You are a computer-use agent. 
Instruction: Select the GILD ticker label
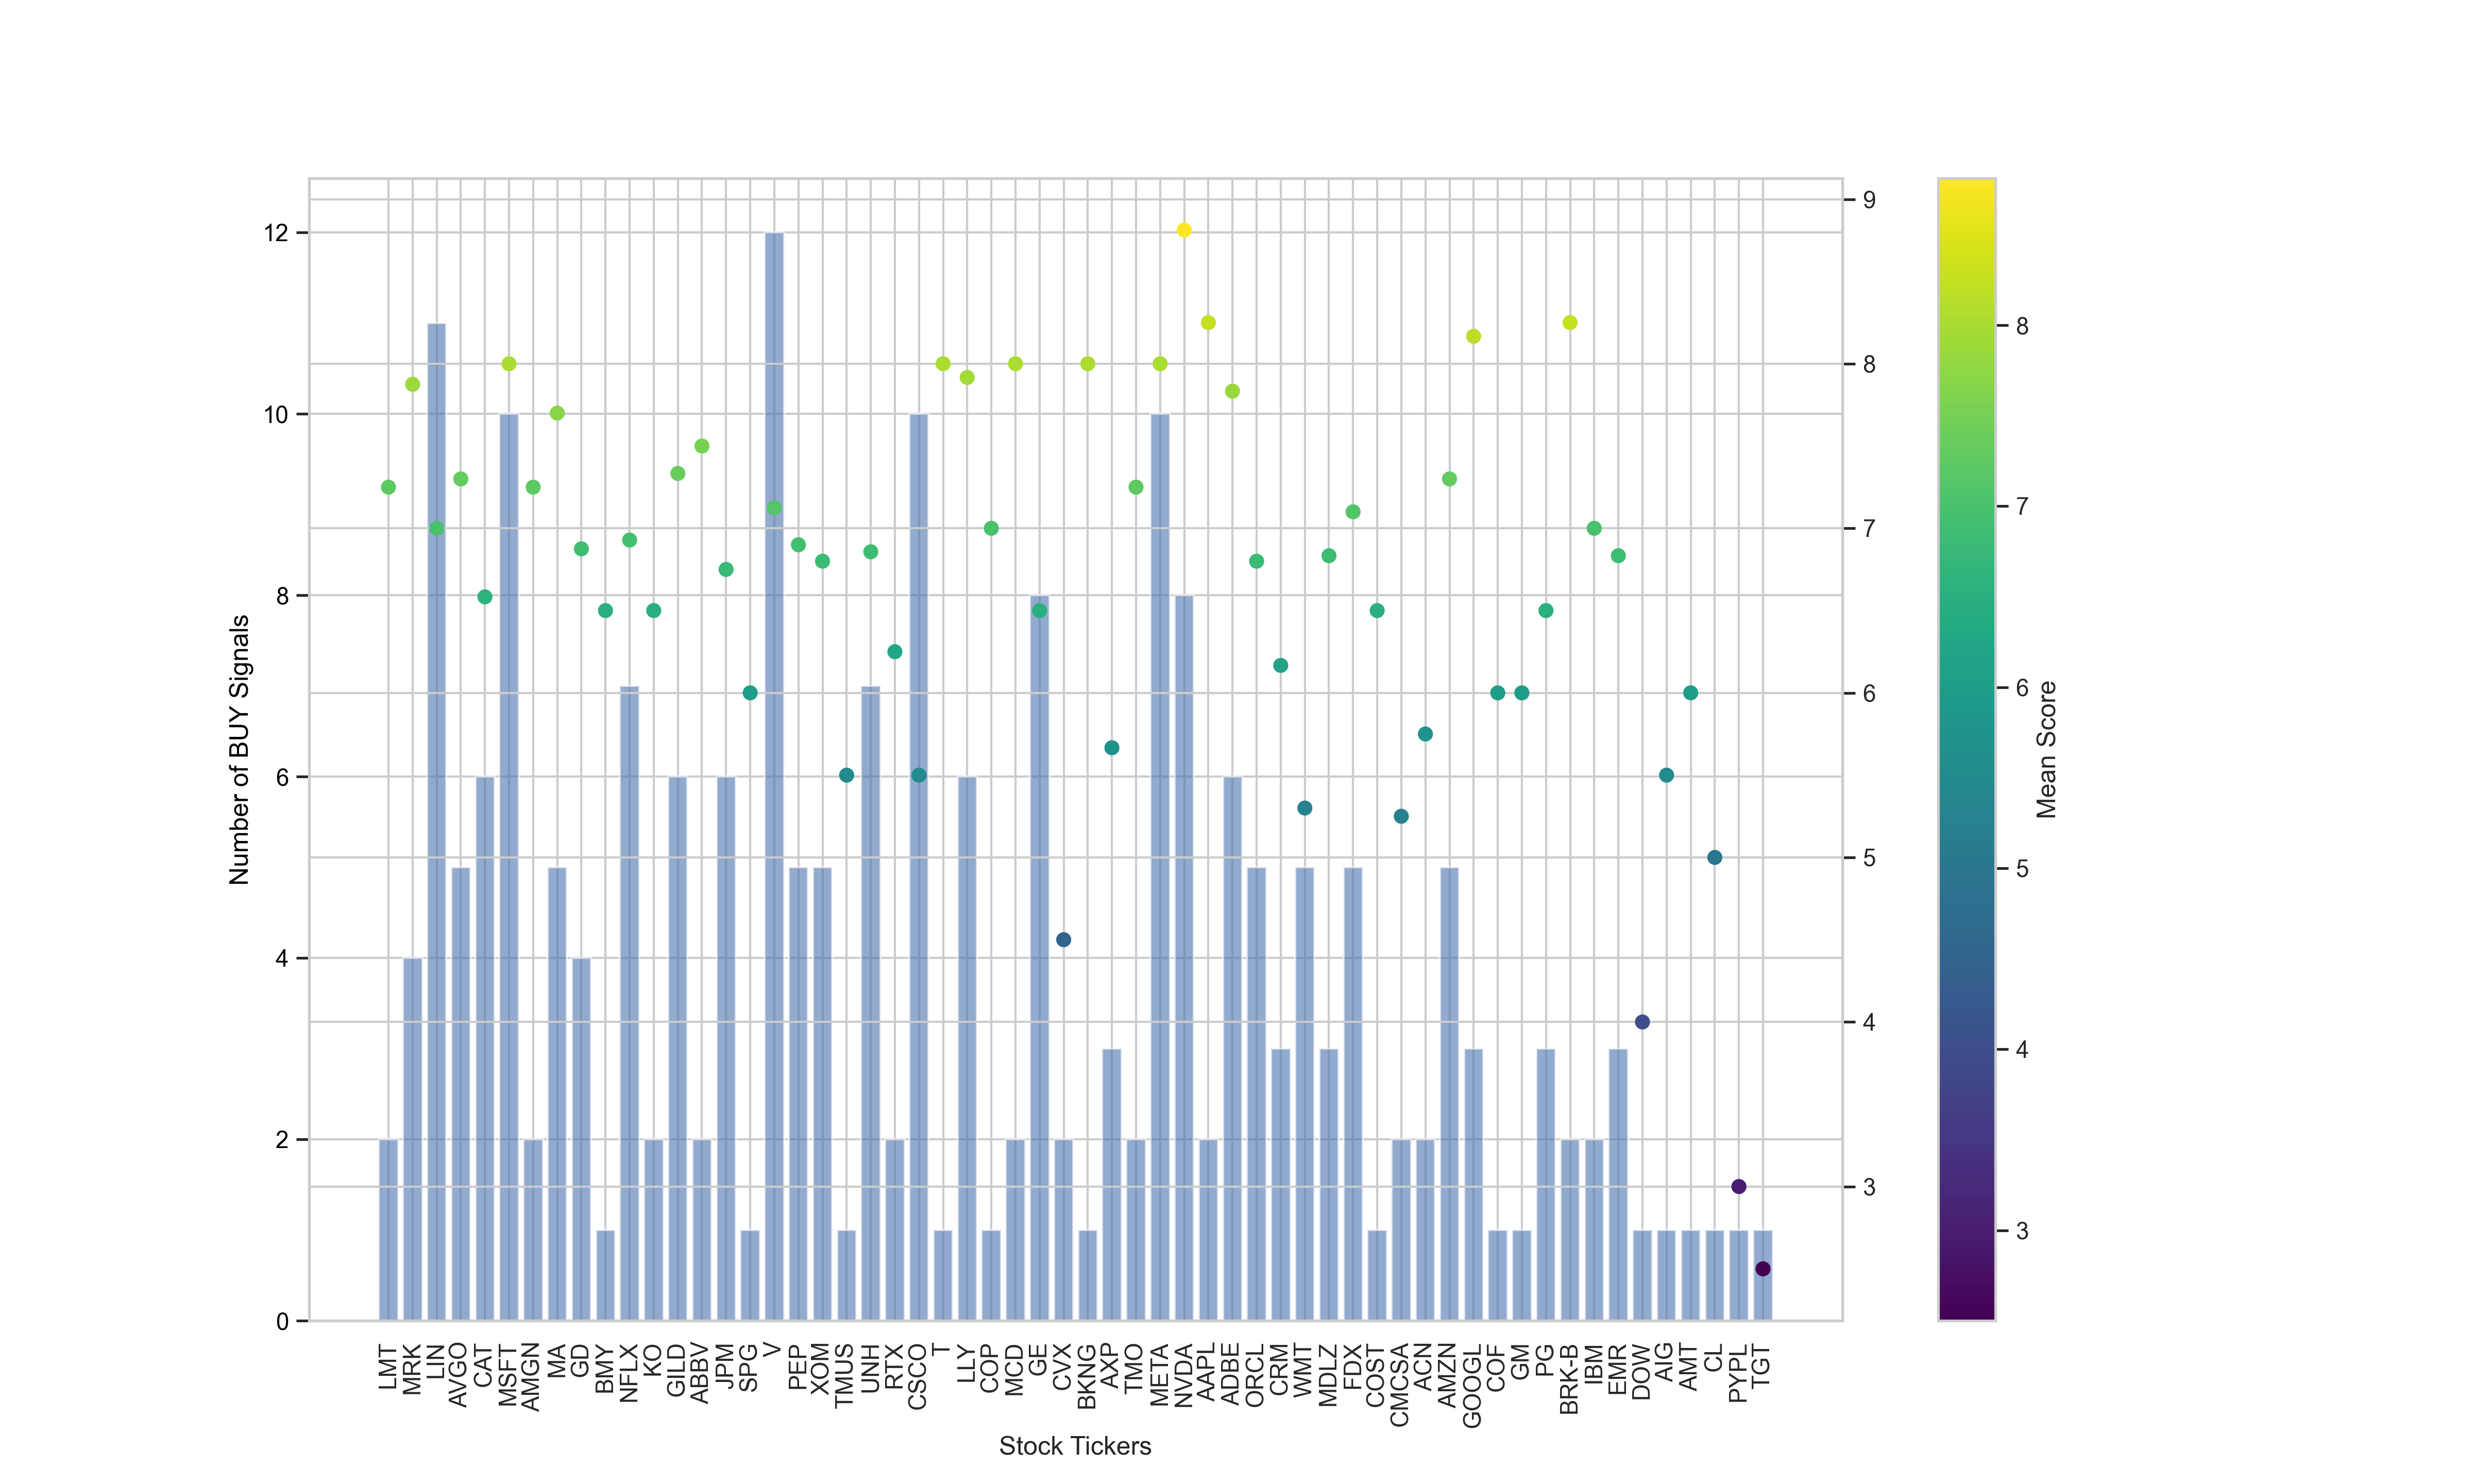point(677,1371)
